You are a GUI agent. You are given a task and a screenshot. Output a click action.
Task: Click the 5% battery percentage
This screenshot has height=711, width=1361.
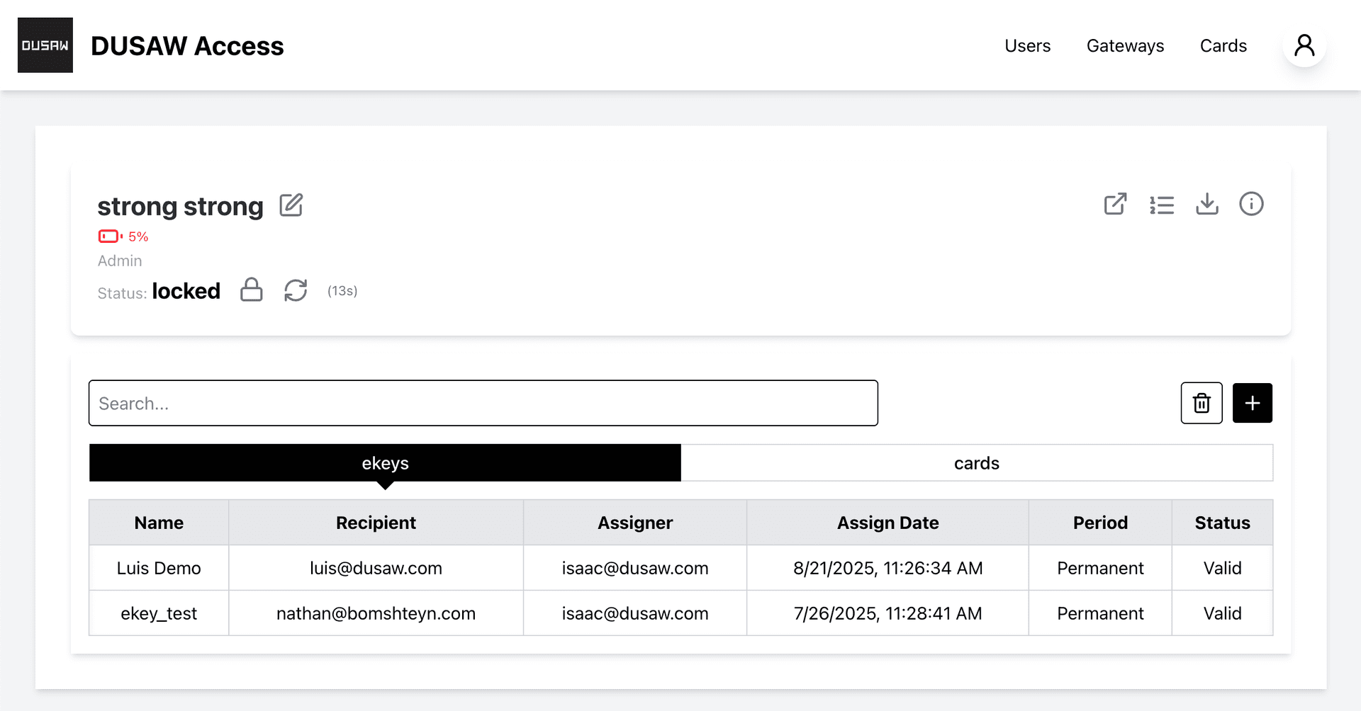(138, 237)
